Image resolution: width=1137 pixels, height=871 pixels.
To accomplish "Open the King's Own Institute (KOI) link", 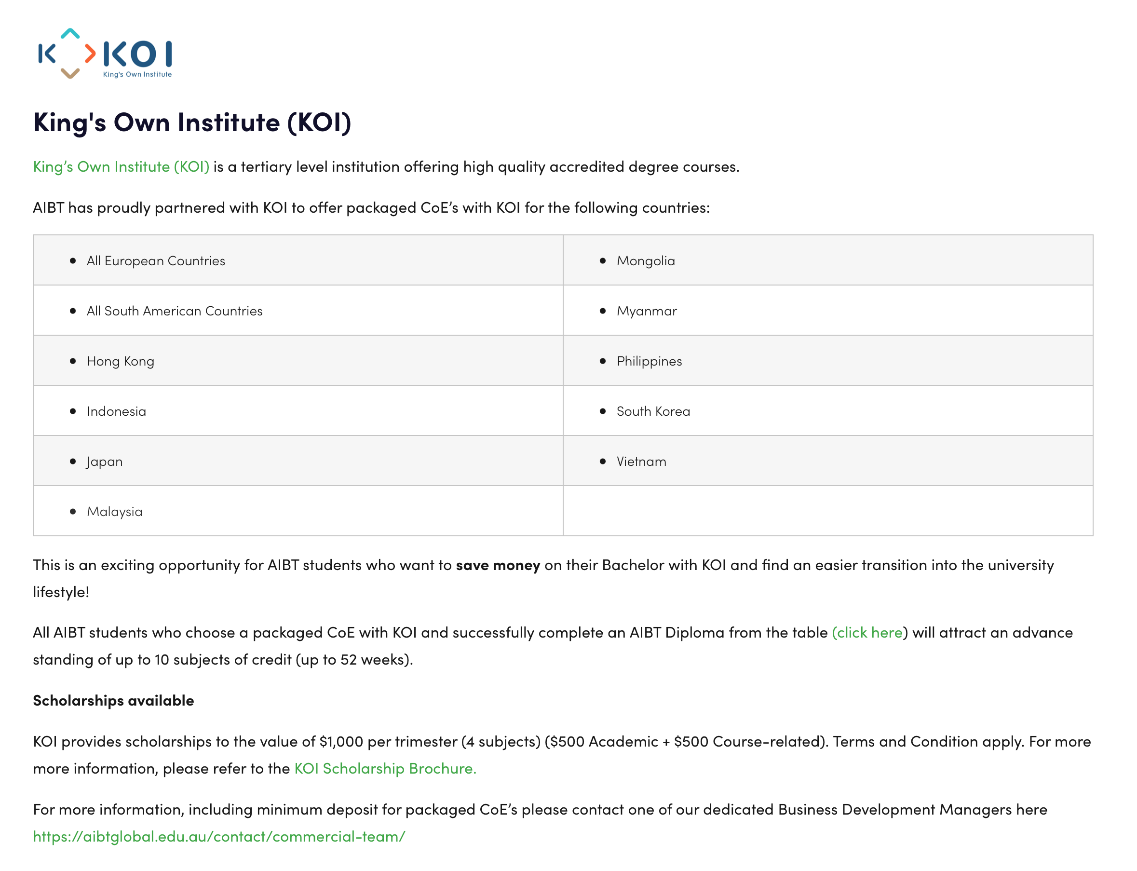I will 121,166.
